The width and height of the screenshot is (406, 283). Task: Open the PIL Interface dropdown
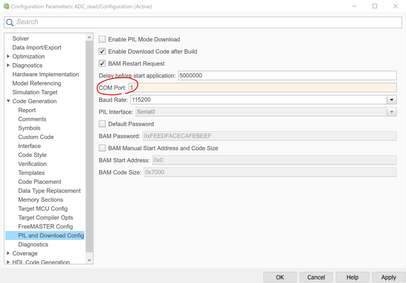click(391, 111)
